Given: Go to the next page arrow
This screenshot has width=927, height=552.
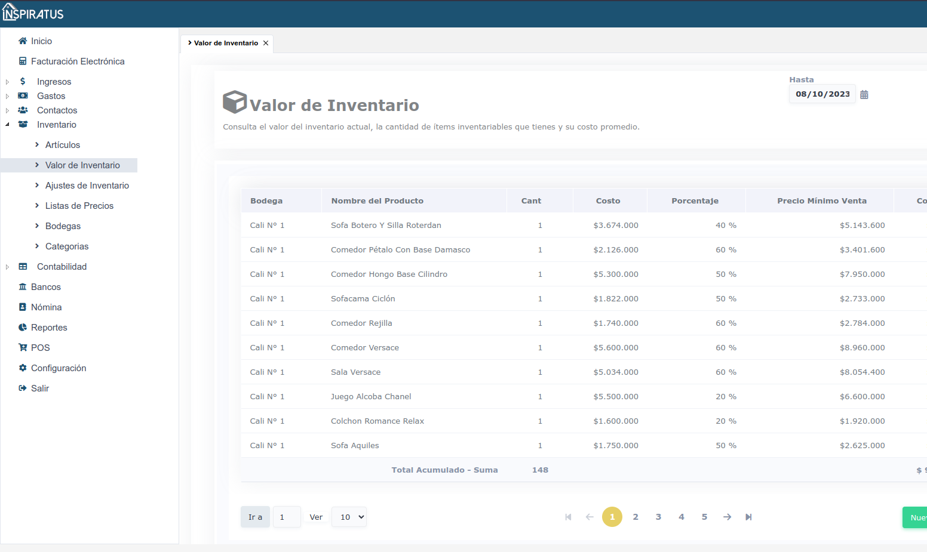Looking at the screenshot, I should pyautogui.click(x=727, y=517).
